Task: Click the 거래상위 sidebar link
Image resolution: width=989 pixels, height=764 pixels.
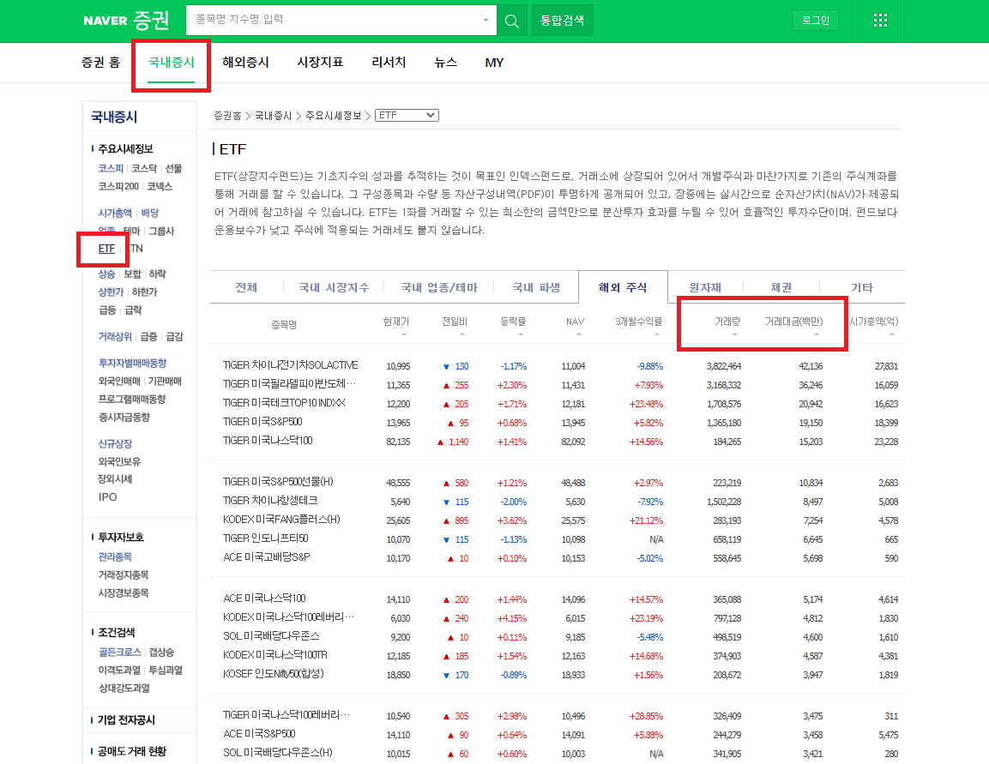Action: tap(115, 337)
